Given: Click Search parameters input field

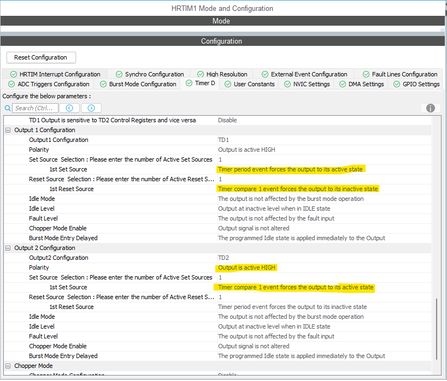Looking at the screenshot, I should (x=35, y=108).
